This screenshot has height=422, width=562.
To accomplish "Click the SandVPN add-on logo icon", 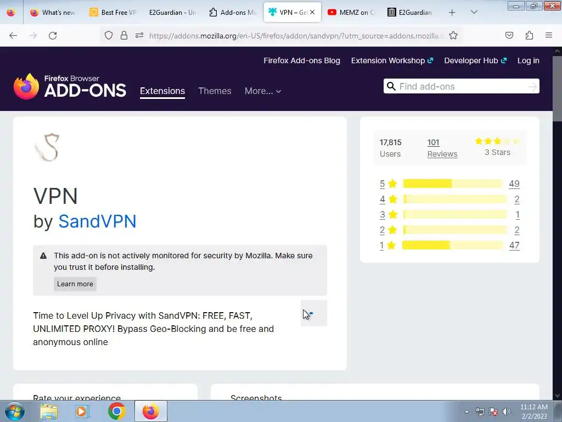I will (x=47, y=147).
